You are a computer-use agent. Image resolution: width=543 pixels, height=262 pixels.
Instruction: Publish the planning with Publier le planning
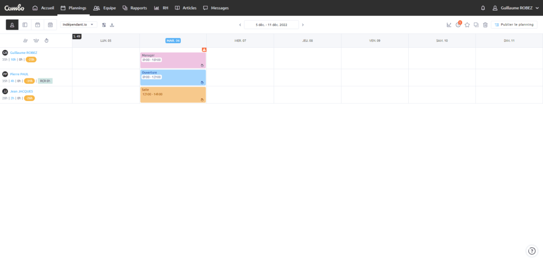pos(514,25)
